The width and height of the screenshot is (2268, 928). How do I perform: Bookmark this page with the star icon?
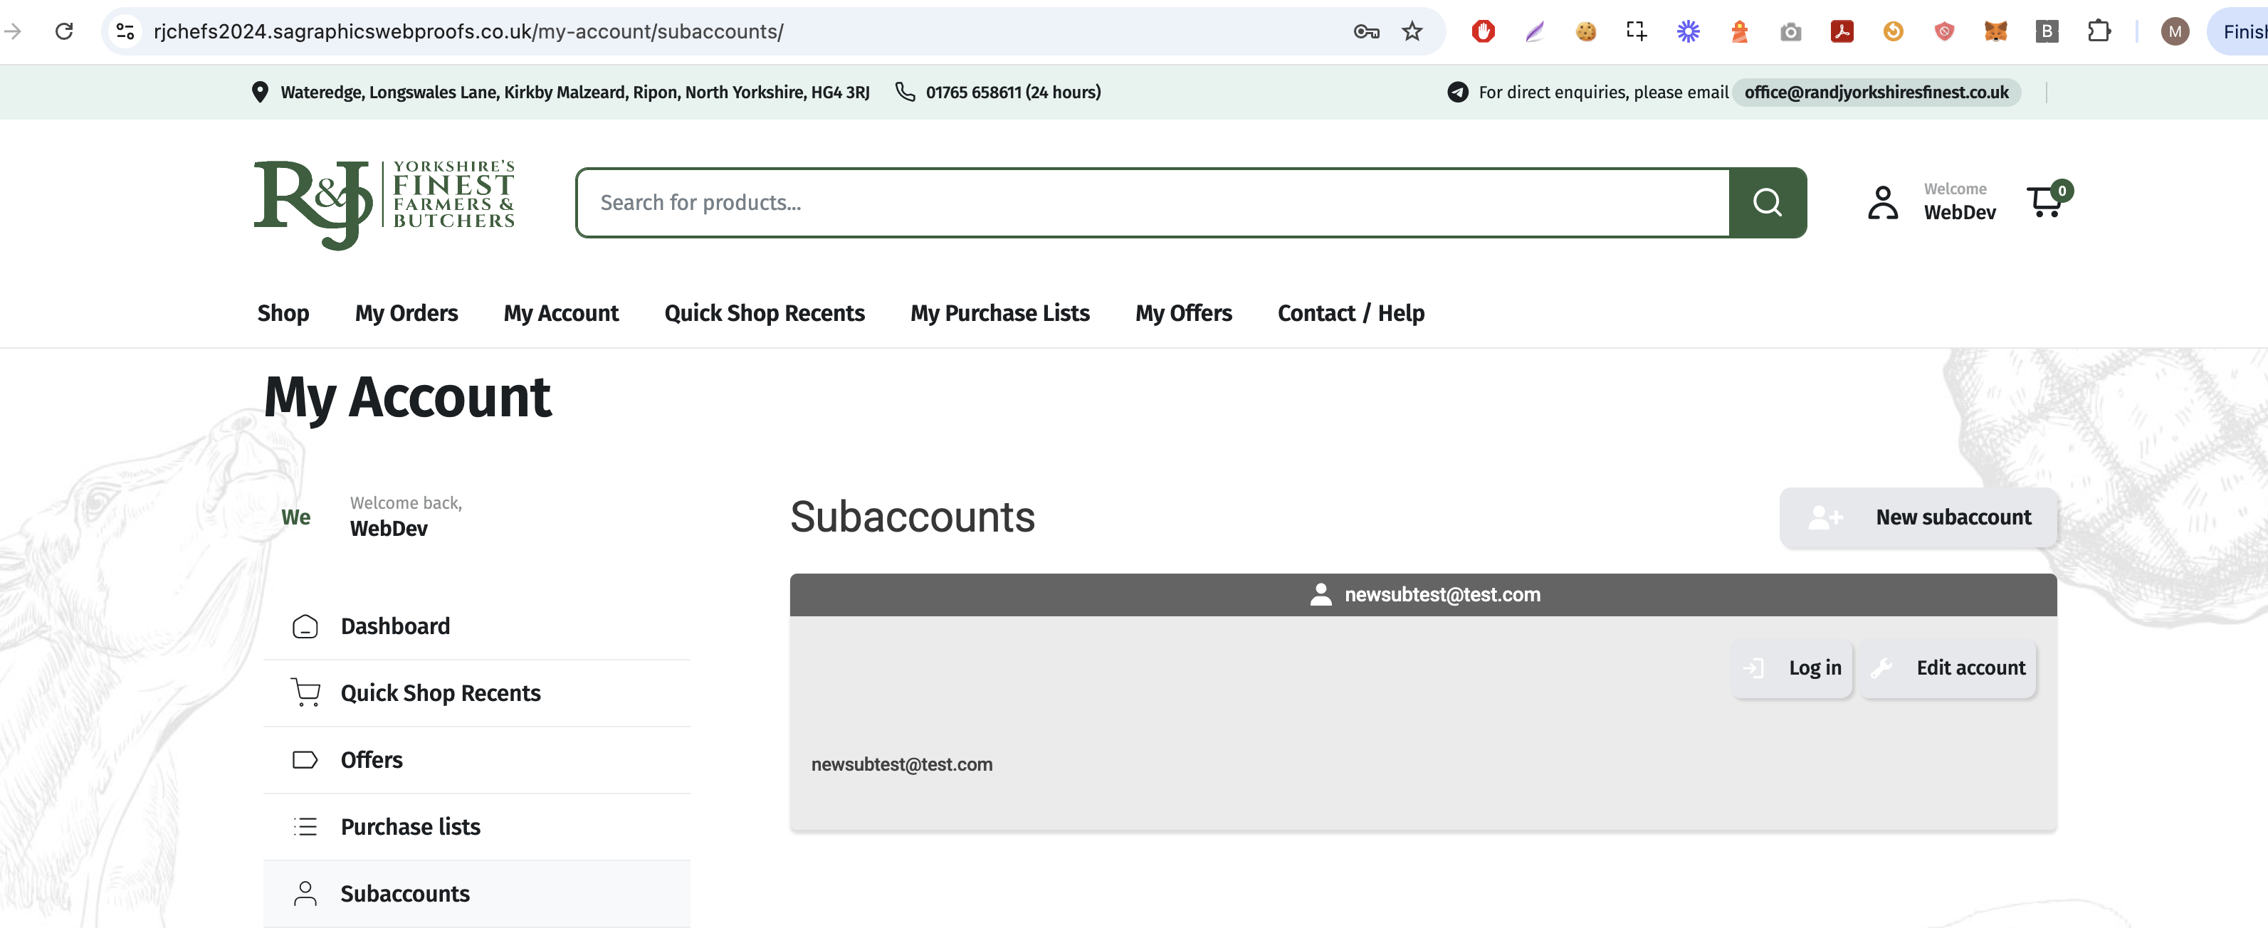point(1412,32)
